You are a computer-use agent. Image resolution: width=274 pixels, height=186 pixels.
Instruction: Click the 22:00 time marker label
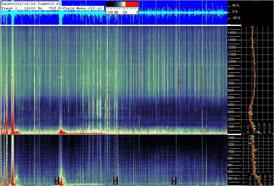click(x=57, y=181)
